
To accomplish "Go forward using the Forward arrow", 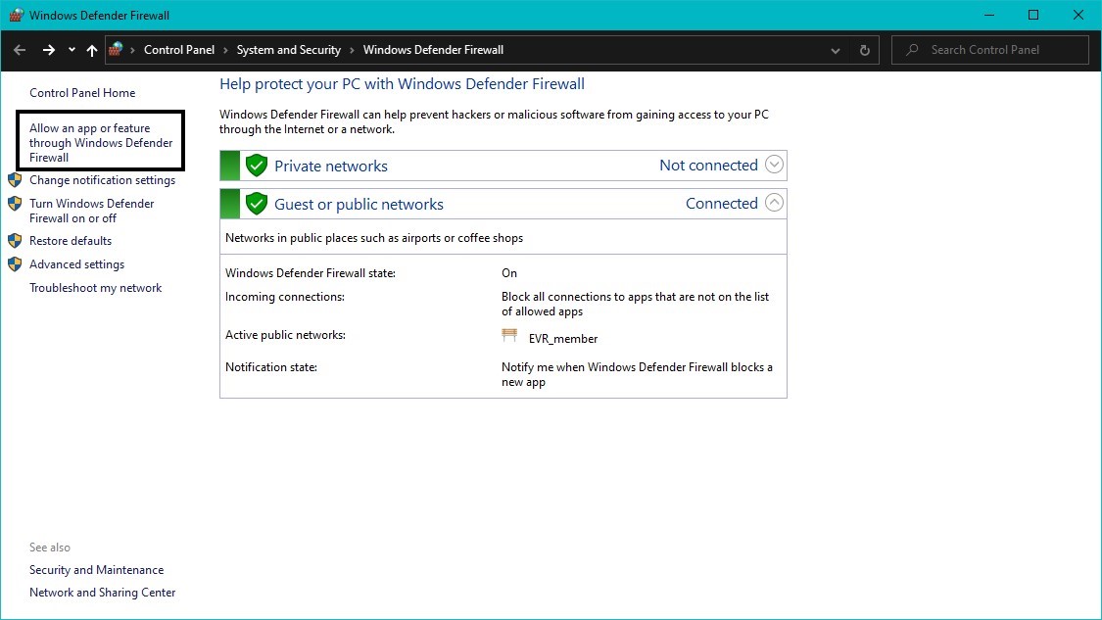I will (49, 50).
